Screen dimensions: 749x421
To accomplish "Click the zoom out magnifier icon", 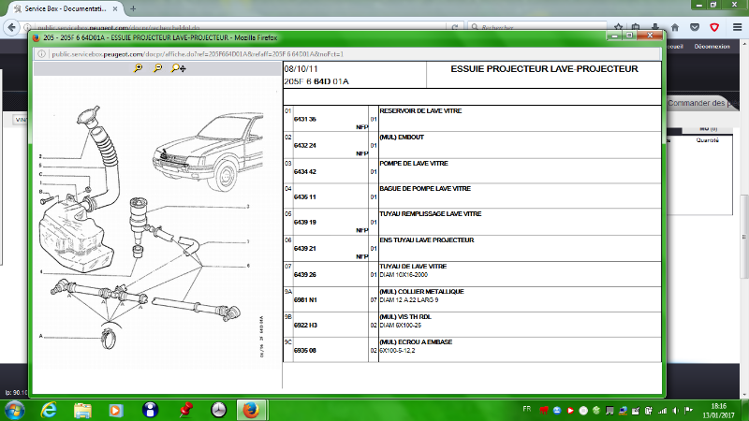I will point(157,69).
